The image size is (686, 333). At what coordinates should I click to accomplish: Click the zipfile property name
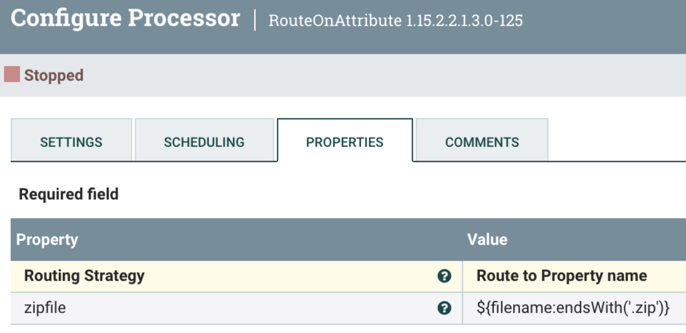pos(45,307)
